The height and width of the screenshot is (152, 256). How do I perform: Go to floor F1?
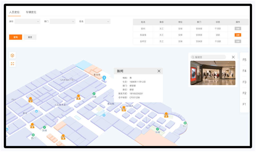[x=244, y=104]
